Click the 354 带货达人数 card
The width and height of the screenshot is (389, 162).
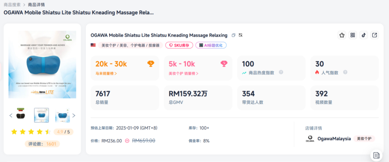[272, 98]
